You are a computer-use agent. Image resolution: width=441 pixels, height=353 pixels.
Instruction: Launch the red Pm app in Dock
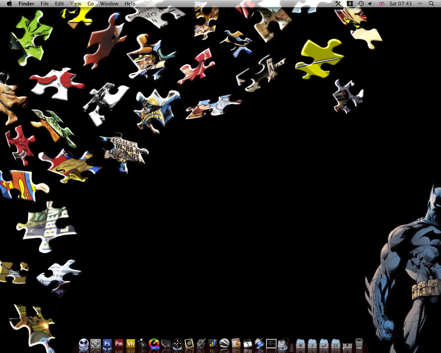click(x=119, y=343)
